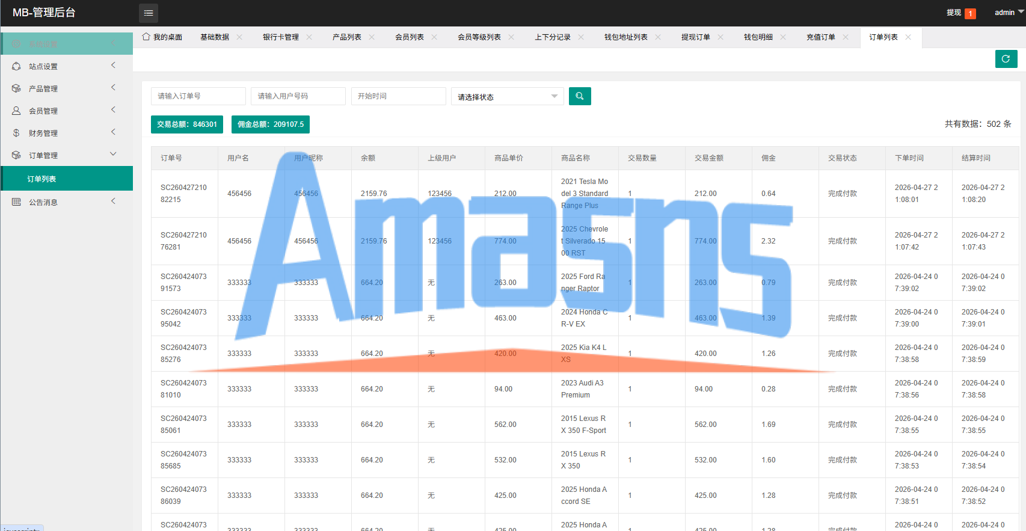
Task: Switch to the 提现订单 tab
Action: click(696, 37)
